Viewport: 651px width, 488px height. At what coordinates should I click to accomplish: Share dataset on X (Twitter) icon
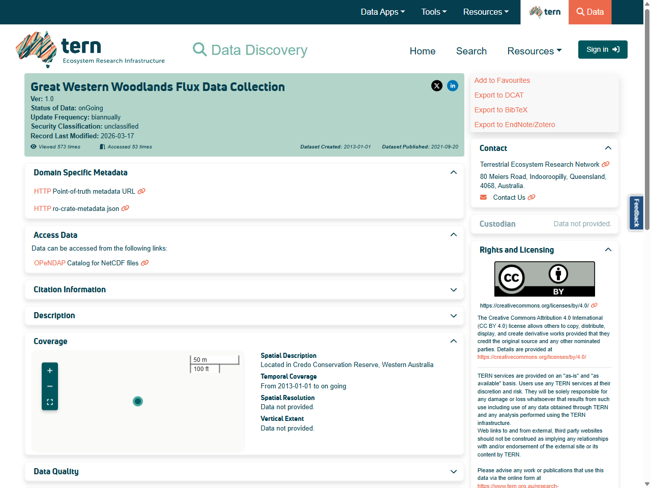[x=437, y=85]
